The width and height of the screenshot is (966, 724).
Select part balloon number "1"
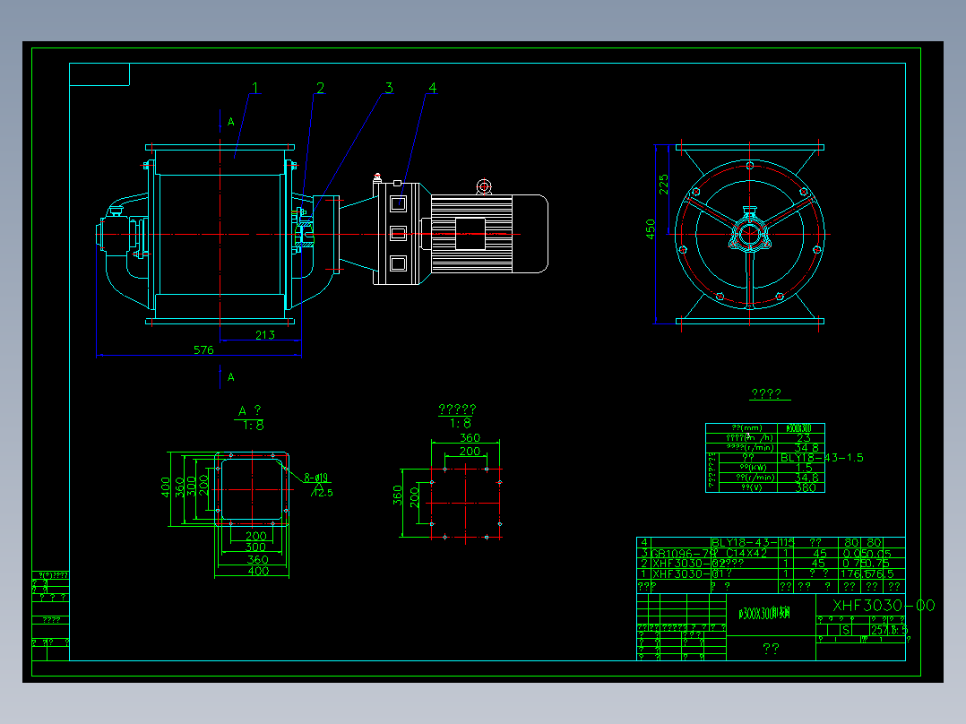click(x=254, y=88)
